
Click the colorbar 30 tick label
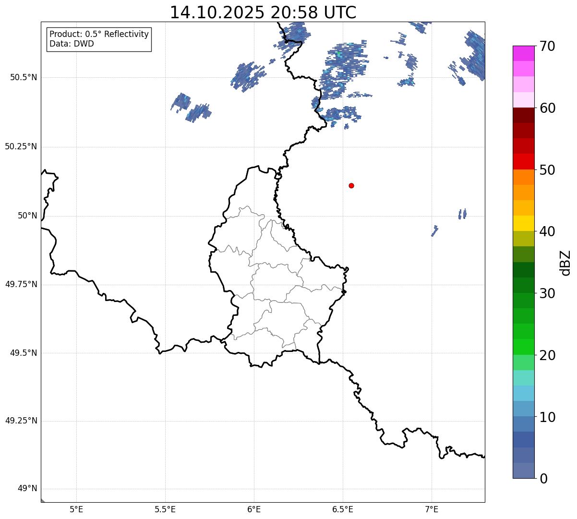click(547, 293)
